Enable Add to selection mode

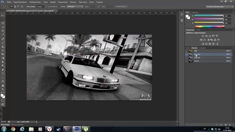pyautogui.click(x=15, y=7)
